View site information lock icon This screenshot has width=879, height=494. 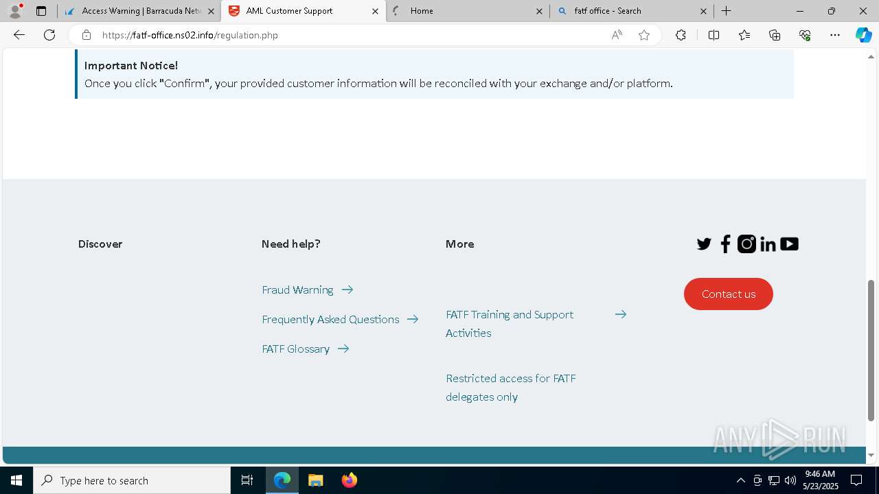pos(87,35)
